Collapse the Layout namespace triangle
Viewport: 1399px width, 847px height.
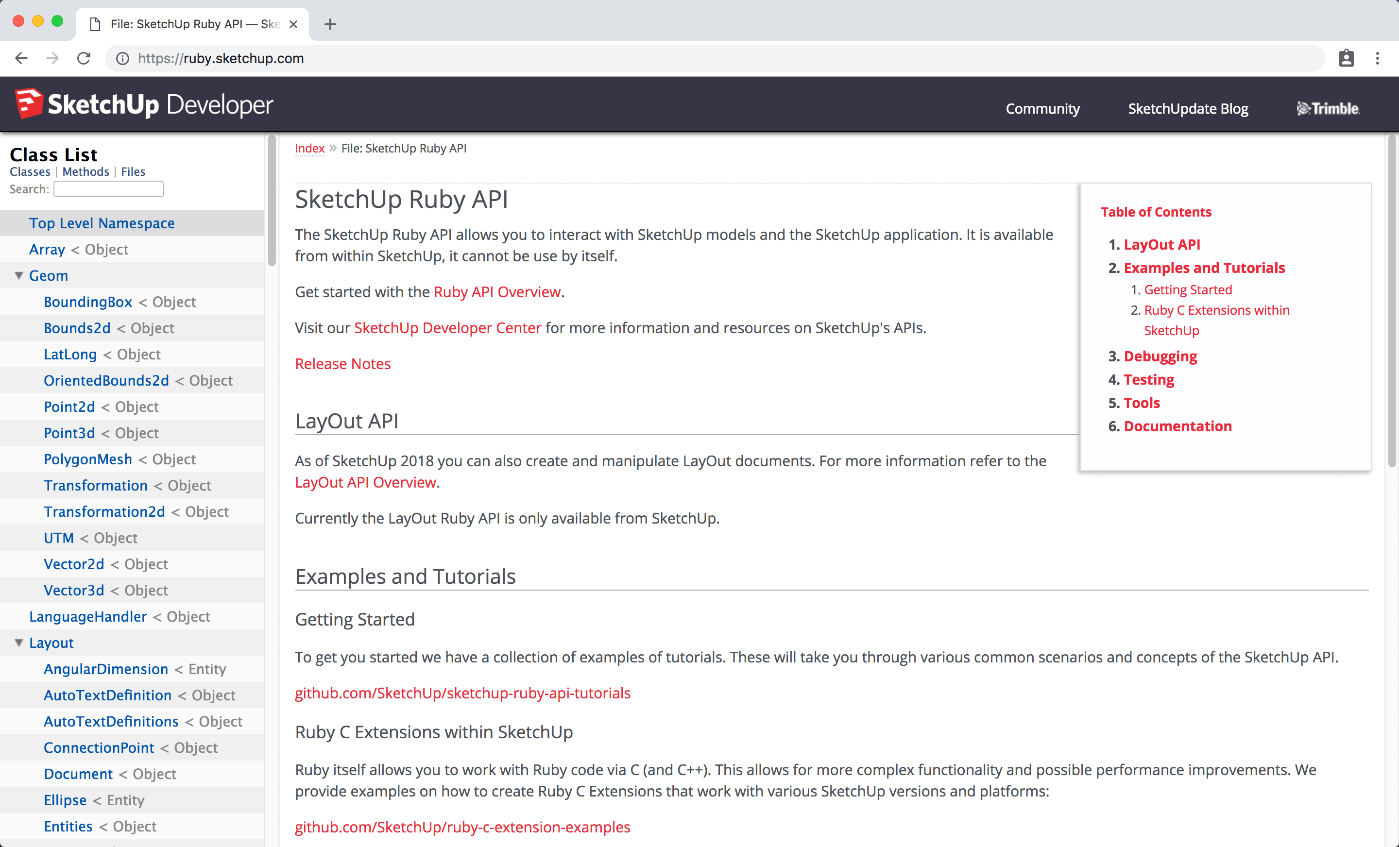coord(19,643)
